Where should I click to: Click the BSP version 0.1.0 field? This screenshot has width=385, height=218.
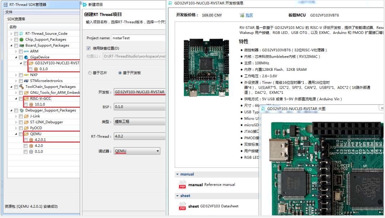coord(140,107)
